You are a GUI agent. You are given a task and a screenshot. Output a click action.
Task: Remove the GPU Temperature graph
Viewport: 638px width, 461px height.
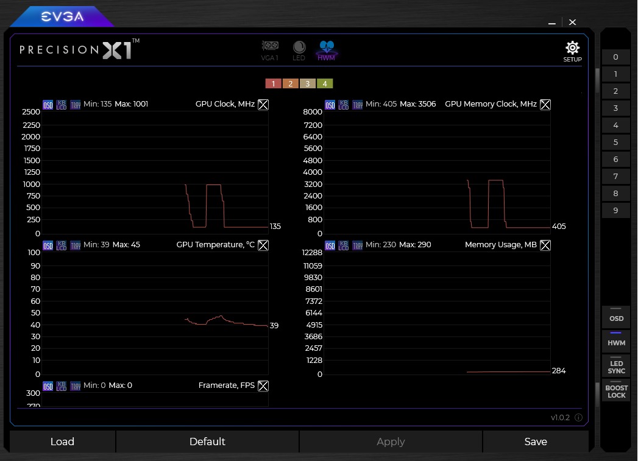[263, 245]
